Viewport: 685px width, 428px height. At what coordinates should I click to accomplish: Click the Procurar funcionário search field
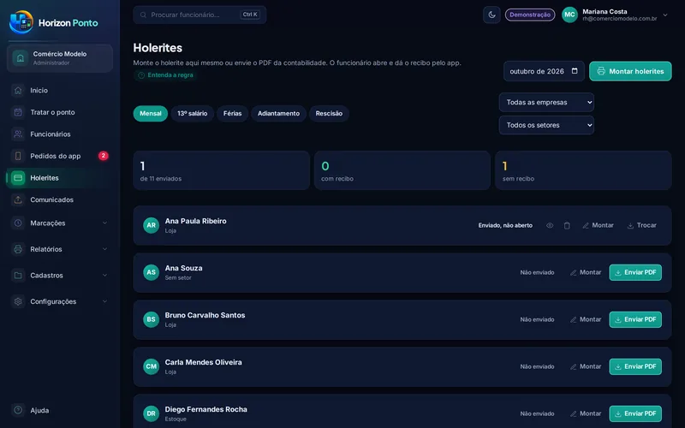tap(200, 15)
